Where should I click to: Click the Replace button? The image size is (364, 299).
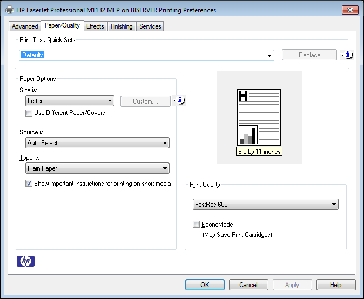(309, 55)
